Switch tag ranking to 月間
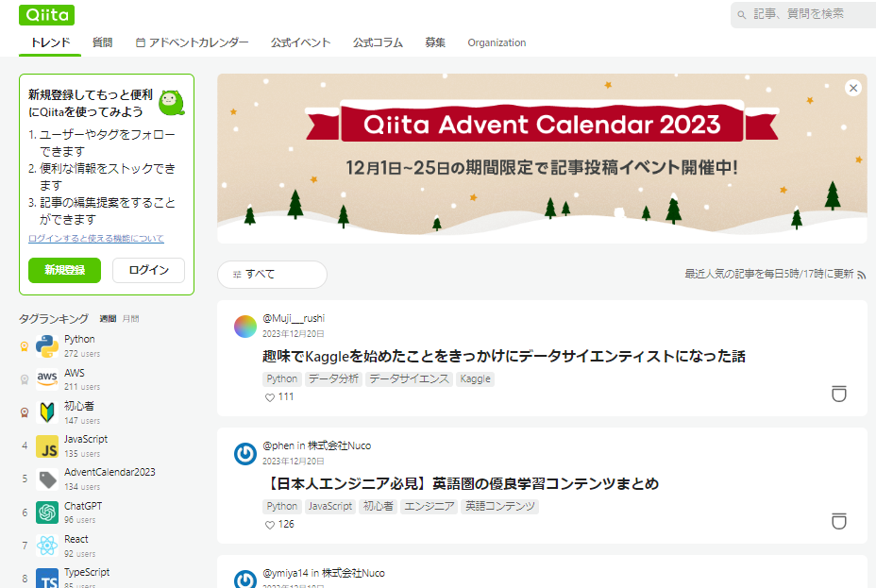876x588 pixels. click(130, 319)
